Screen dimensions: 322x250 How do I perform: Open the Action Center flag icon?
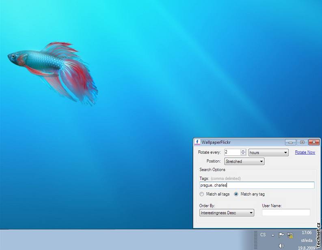coord(281,235)
